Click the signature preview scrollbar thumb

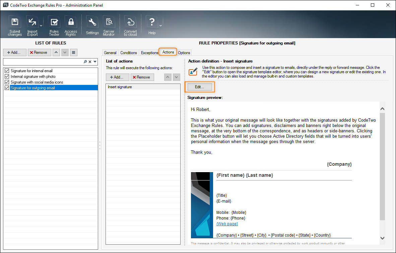coord(382,166)
